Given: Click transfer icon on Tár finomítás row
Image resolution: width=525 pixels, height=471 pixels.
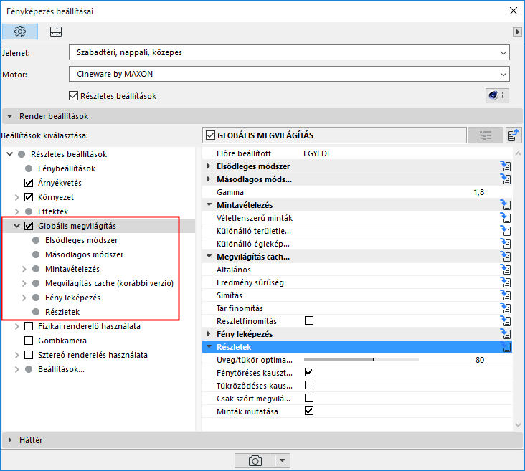Looking at the screenshot, I should click(506, 308).
